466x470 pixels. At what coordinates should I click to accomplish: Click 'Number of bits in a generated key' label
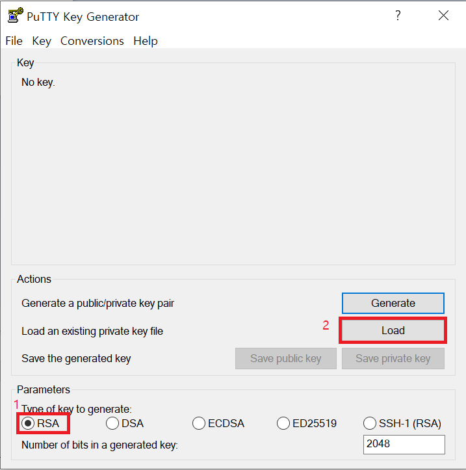pos(99,445)
